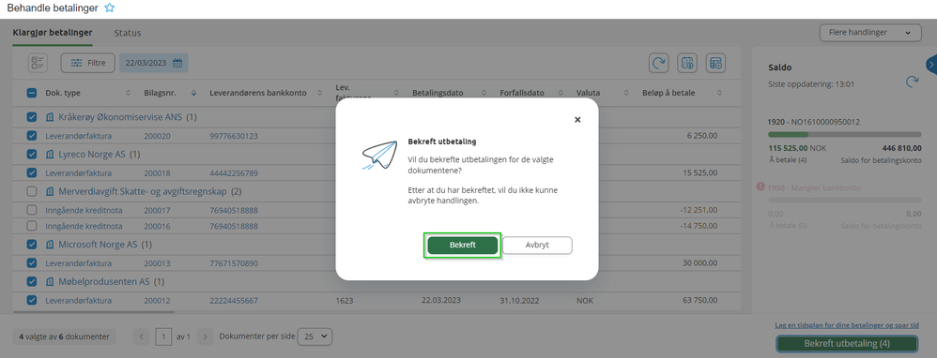The width and height of the screenshot is (937, 358).
Task: Uncheck invoice 200018 row checkbox
Action: 32,173
